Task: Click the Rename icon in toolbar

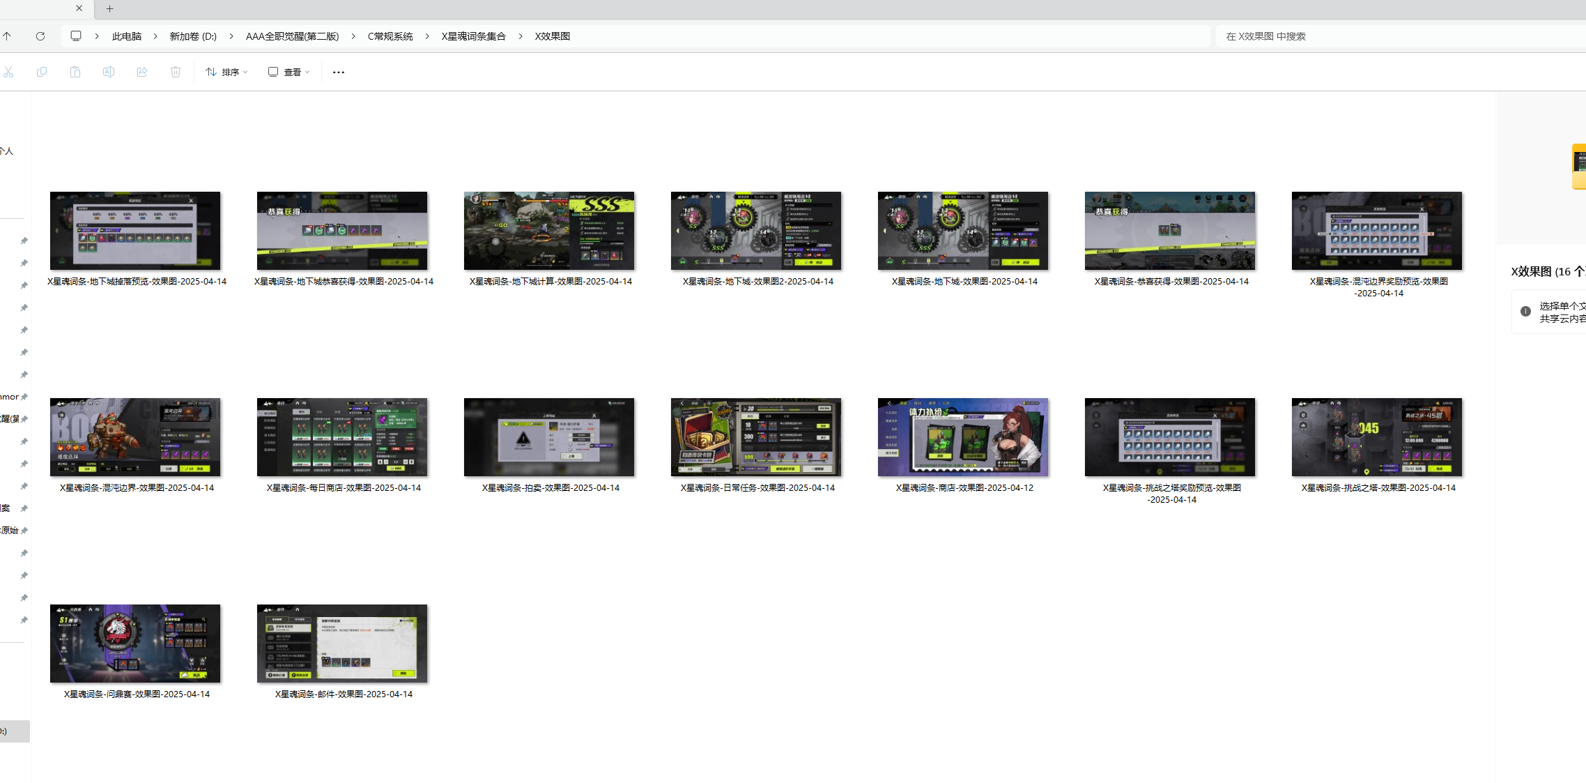Action: tap(109, 72)
